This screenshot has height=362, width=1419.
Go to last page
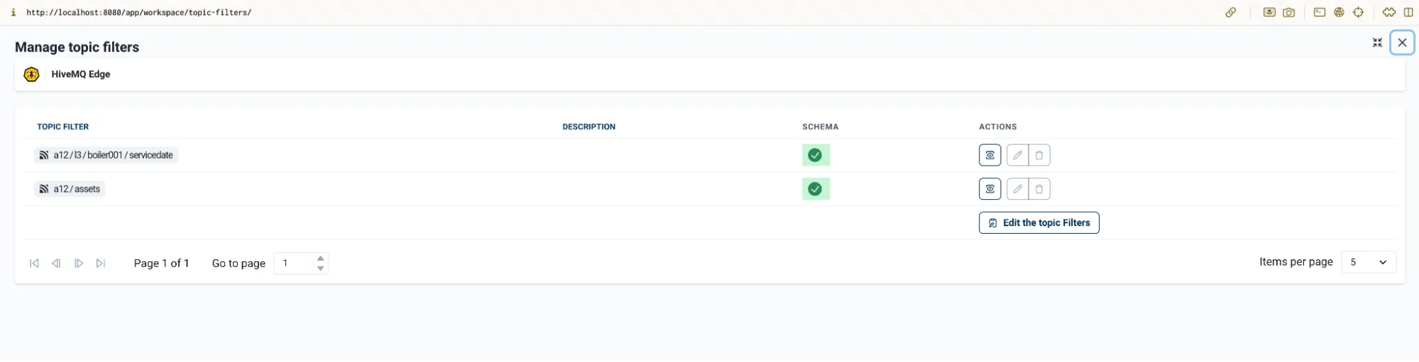tap(101, 264)
